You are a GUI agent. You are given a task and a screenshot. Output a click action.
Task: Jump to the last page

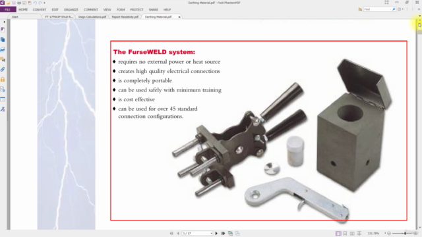click(223, 233)
